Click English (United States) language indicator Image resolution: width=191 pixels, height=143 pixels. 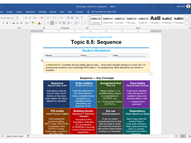point(15,136)
